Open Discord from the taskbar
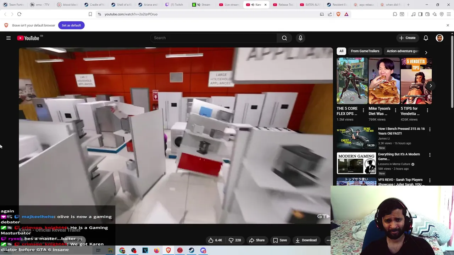The height and width of the screenshot is (255, 454). click(x=203, y=250)
